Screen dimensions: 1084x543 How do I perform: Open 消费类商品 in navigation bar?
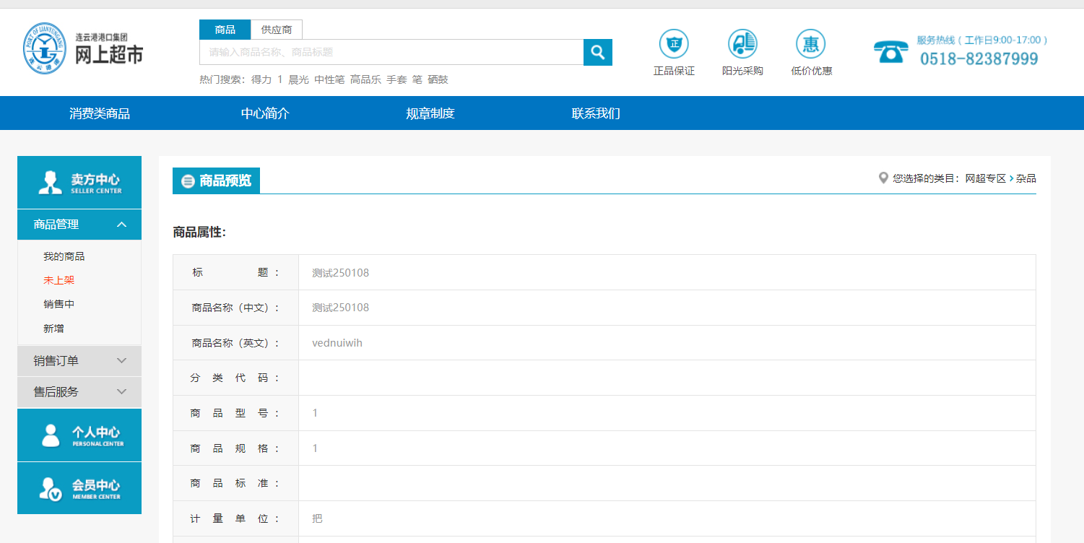pos(100,113)
